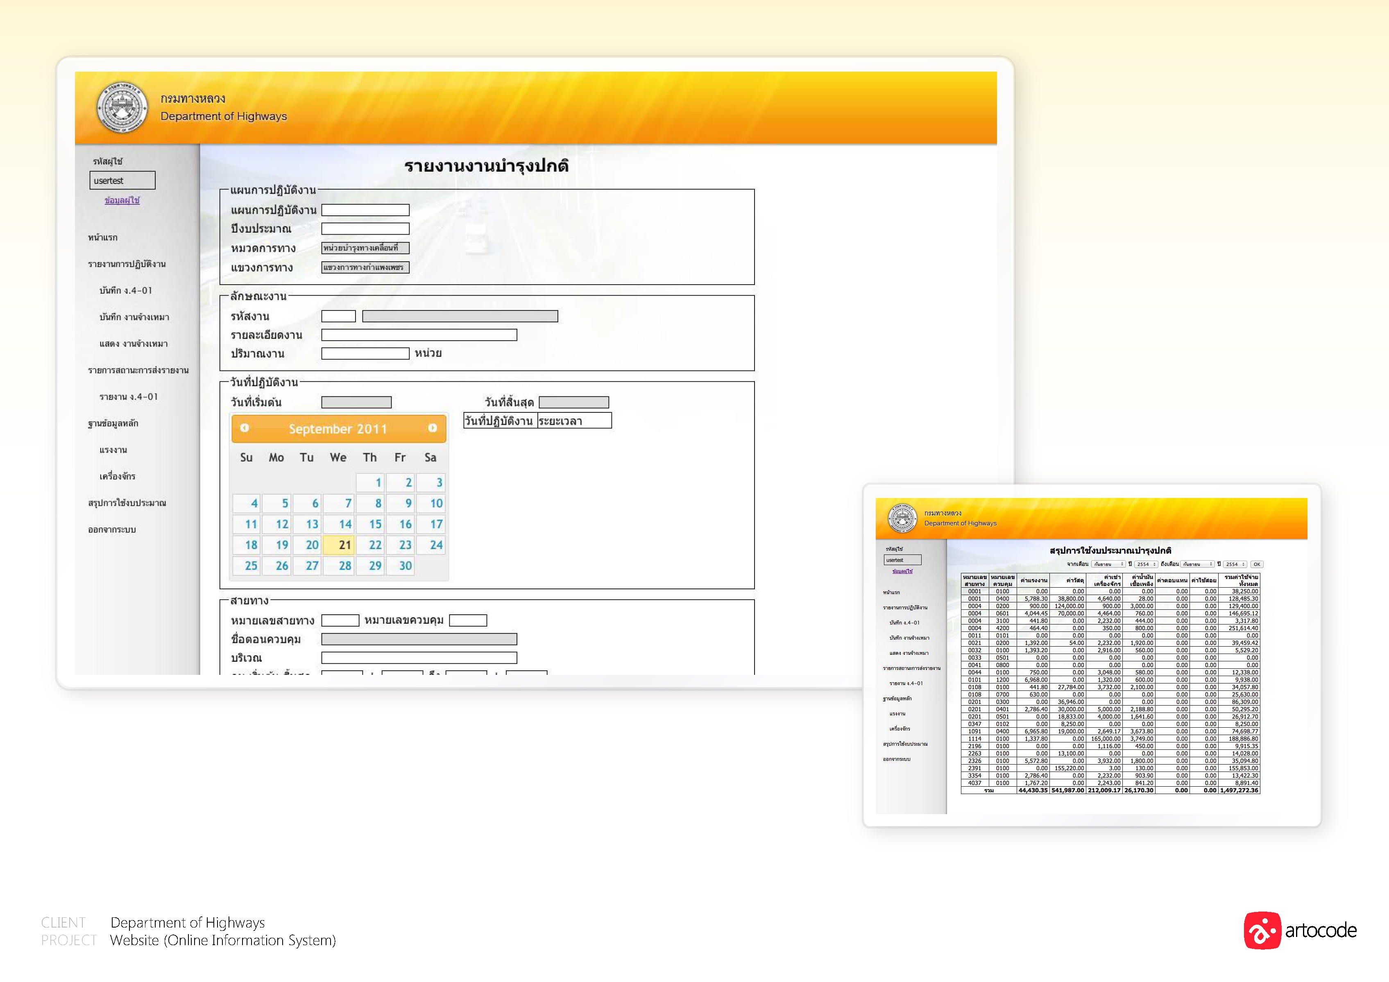This screenshot has height=982, width=1389.
Task: Click the 155,220.00 table cell
Action: coord(1068,769)
